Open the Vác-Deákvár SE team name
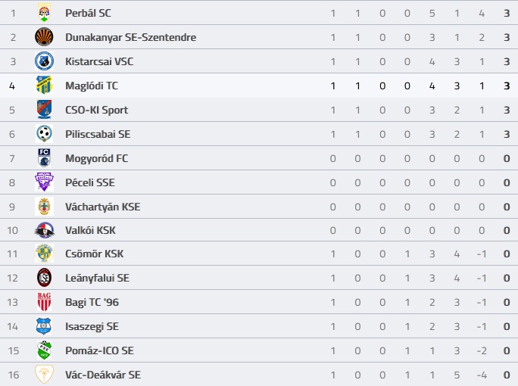The height and width of the screenshot is (386, 518). click(x=103, y=375)
